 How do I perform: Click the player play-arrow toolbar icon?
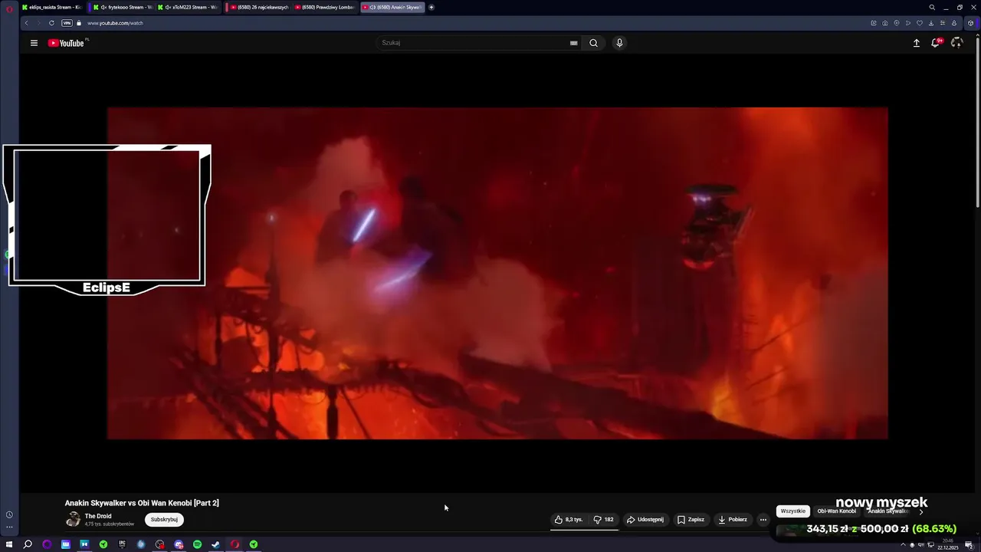(908, 23)
